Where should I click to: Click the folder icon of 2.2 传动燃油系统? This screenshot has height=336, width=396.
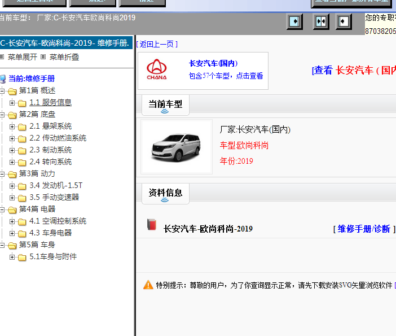(x=22, y=138)
